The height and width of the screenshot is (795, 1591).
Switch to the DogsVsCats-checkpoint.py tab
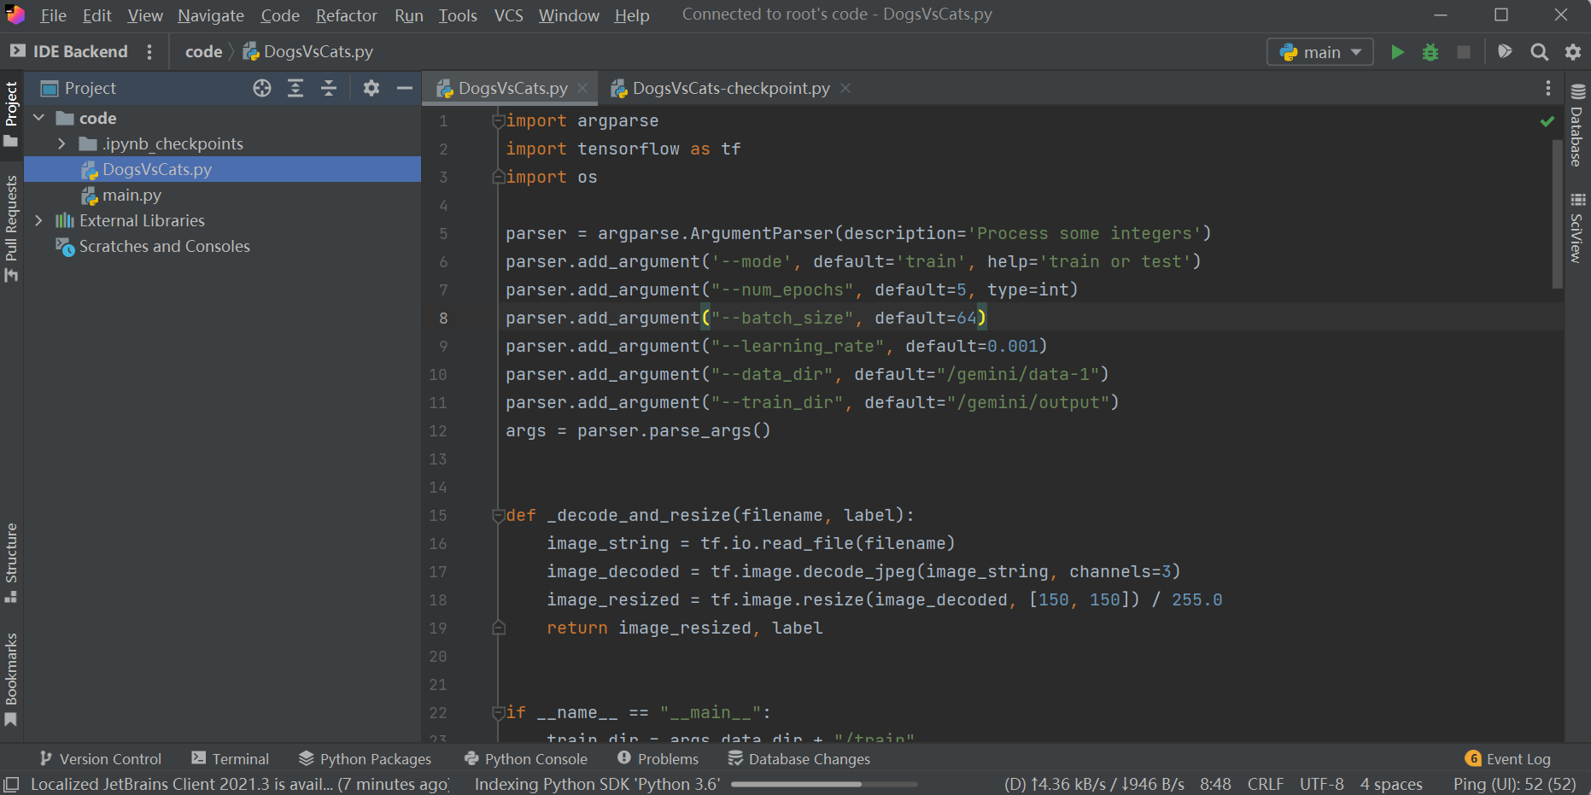tap(730, 88)
